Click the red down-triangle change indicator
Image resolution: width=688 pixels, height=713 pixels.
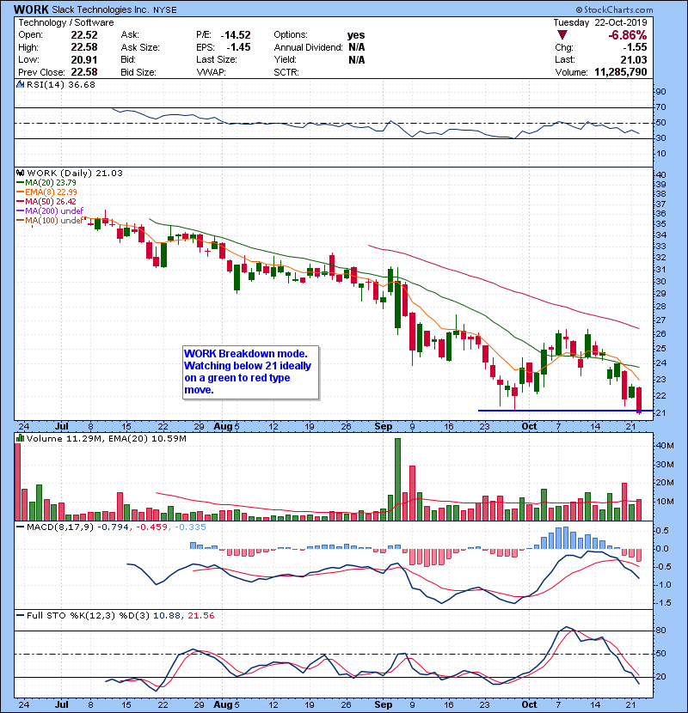[x=562, y=35]
